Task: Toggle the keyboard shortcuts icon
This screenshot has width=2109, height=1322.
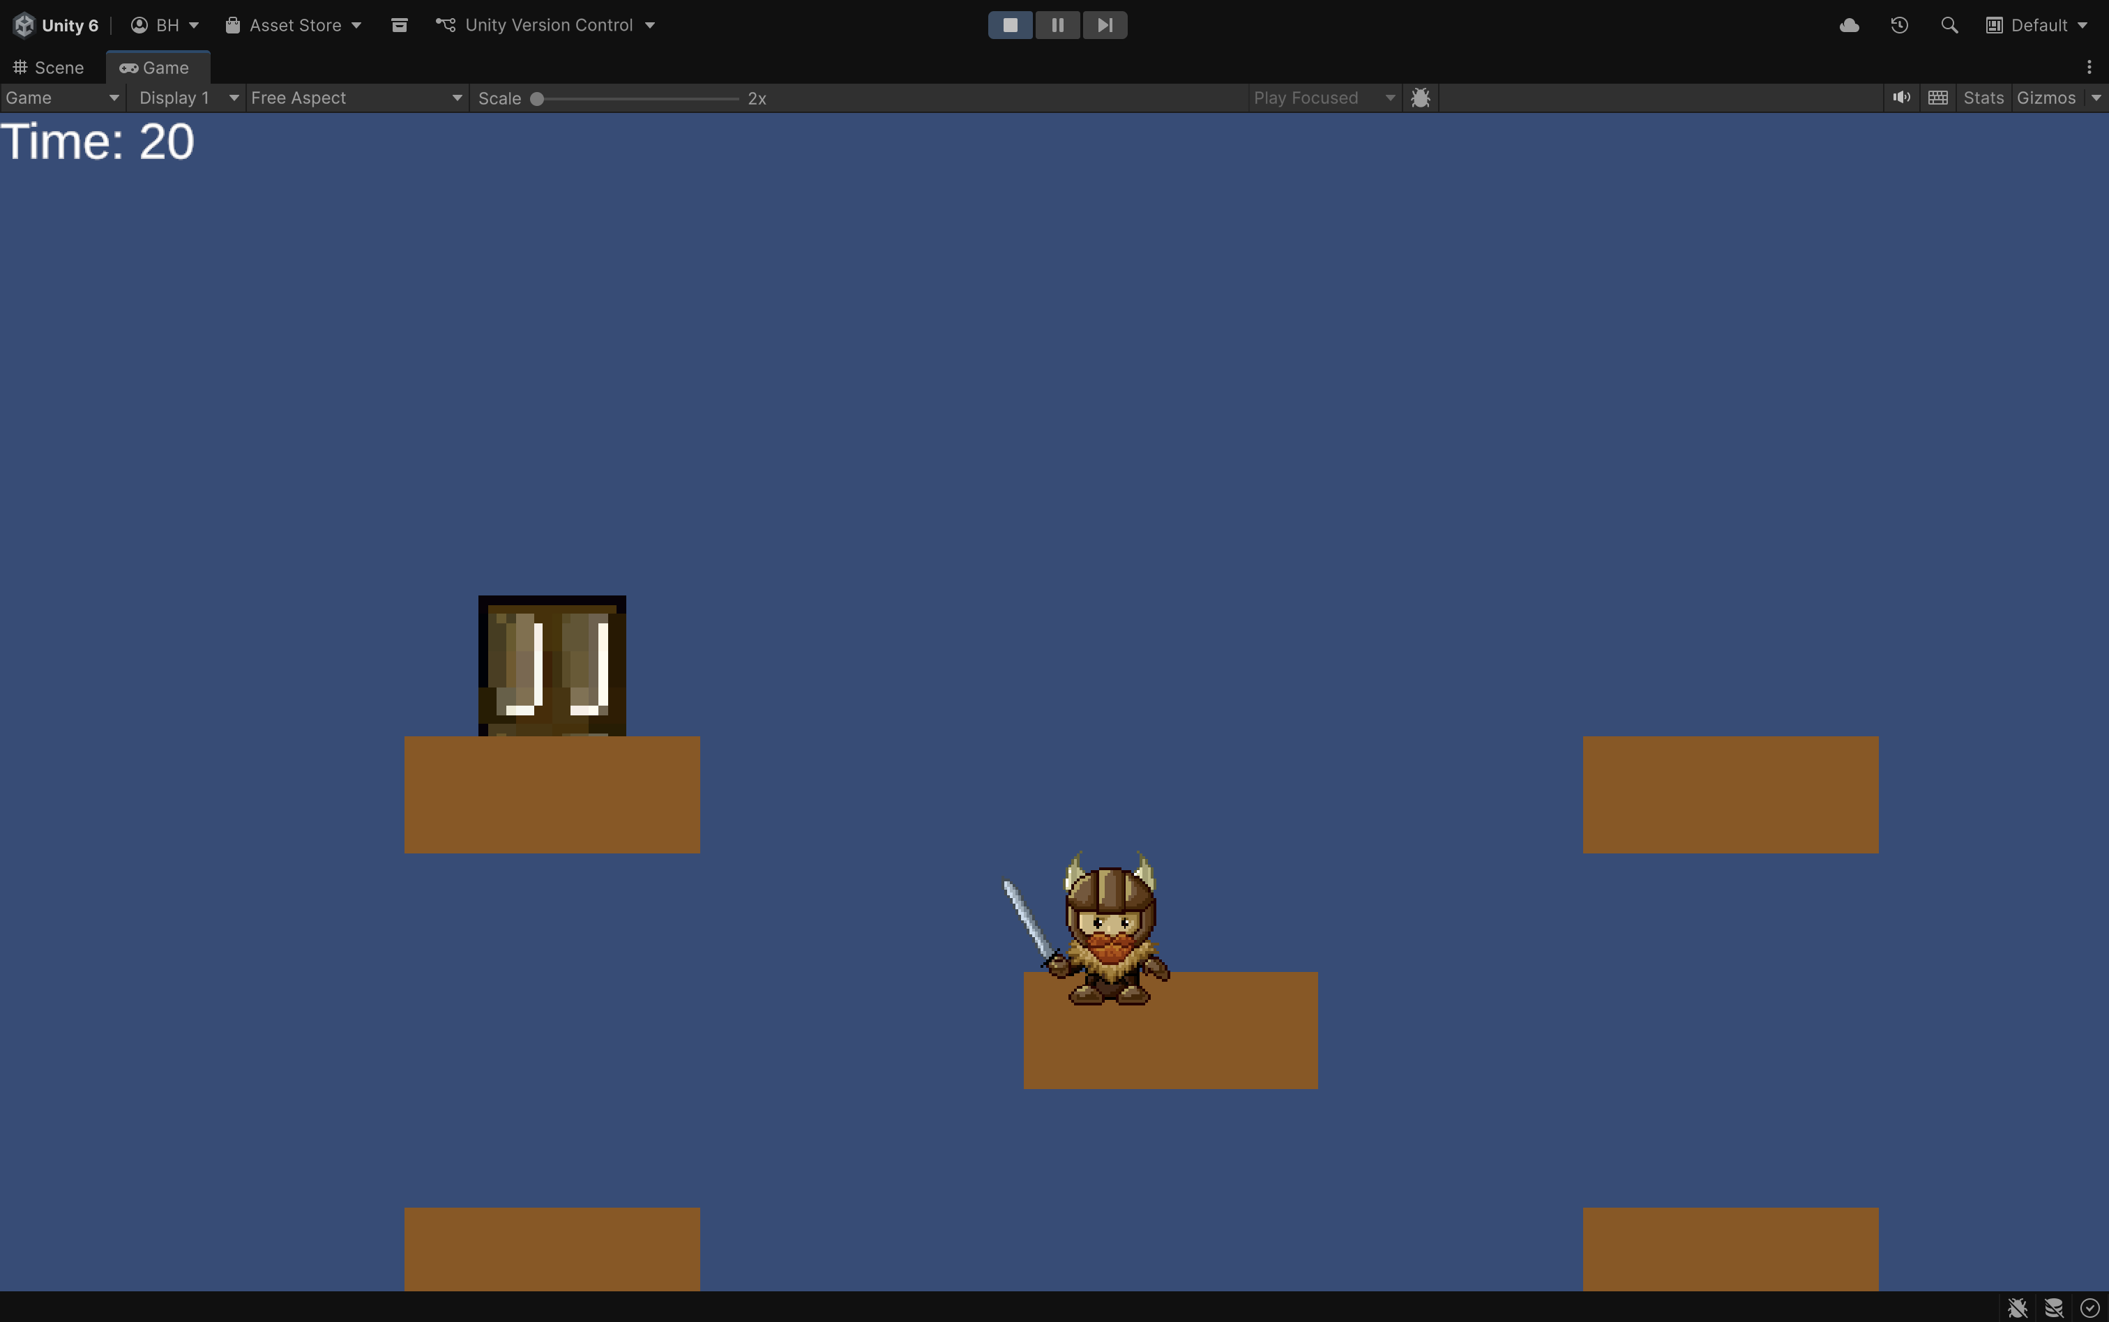Action: (1937, 98)
